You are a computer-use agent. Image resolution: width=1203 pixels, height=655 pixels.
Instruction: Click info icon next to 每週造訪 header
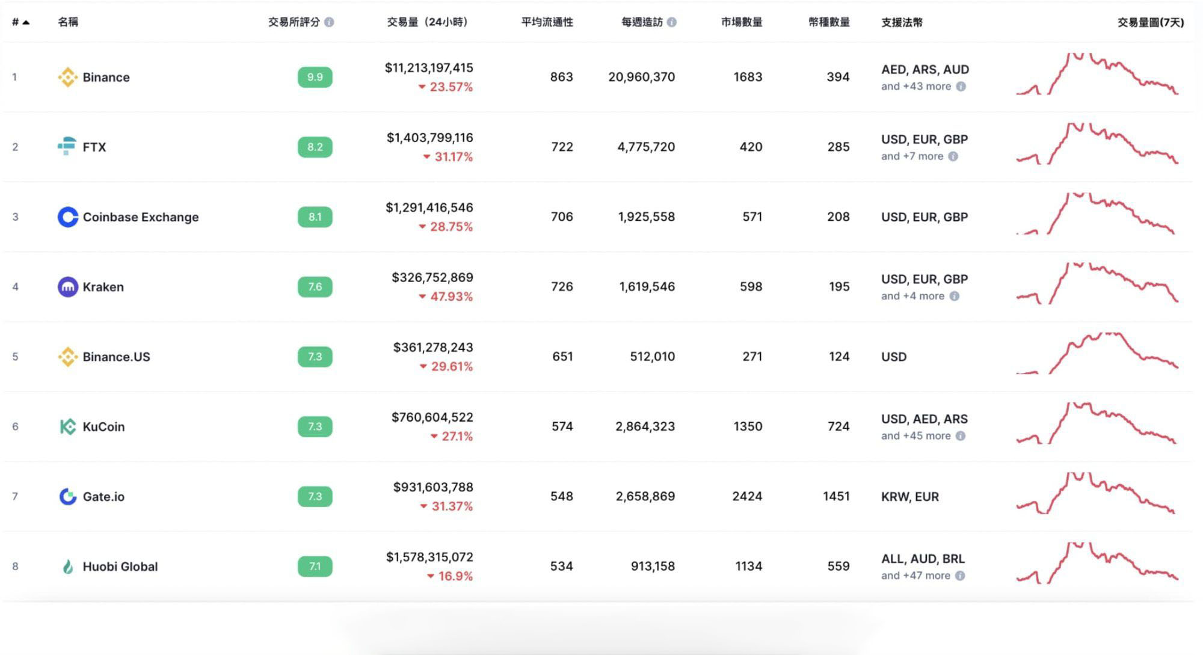point(672,22)
